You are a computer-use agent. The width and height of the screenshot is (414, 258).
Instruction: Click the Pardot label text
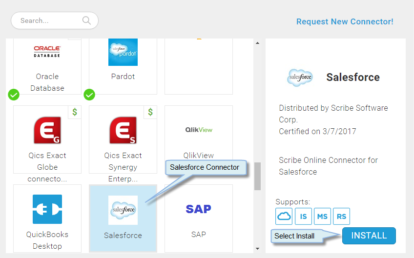[x=123, y=77]
